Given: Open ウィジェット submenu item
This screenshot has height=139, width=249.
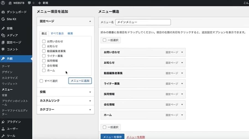Looking at the screenshot, I should coord(10,84).
